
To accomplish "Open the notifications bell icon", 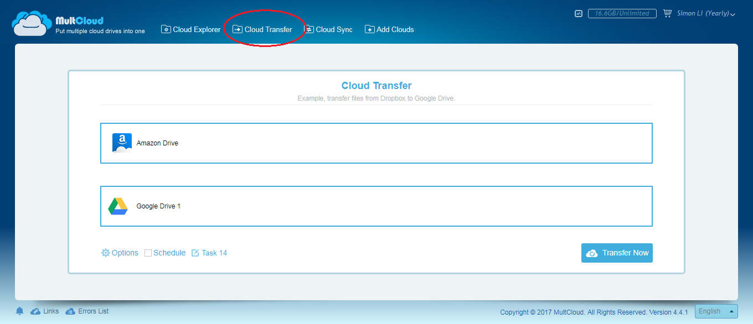I will (20, 311).
